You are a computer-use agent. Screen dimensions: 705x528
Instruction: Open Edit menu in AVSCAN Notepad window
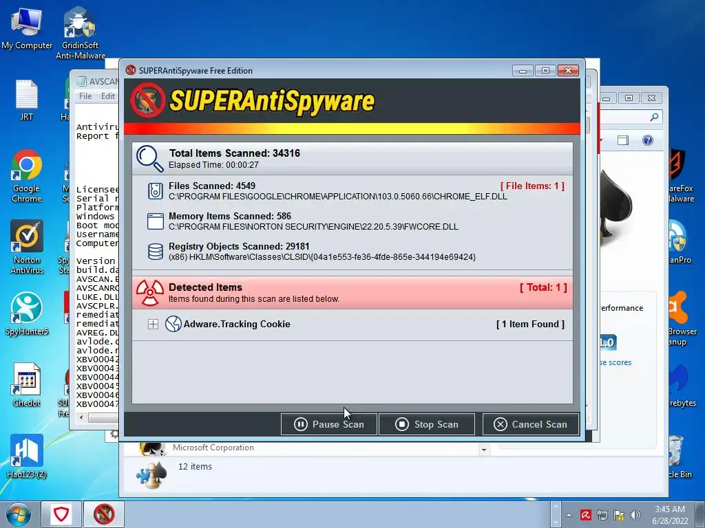[x=107, y=96]
